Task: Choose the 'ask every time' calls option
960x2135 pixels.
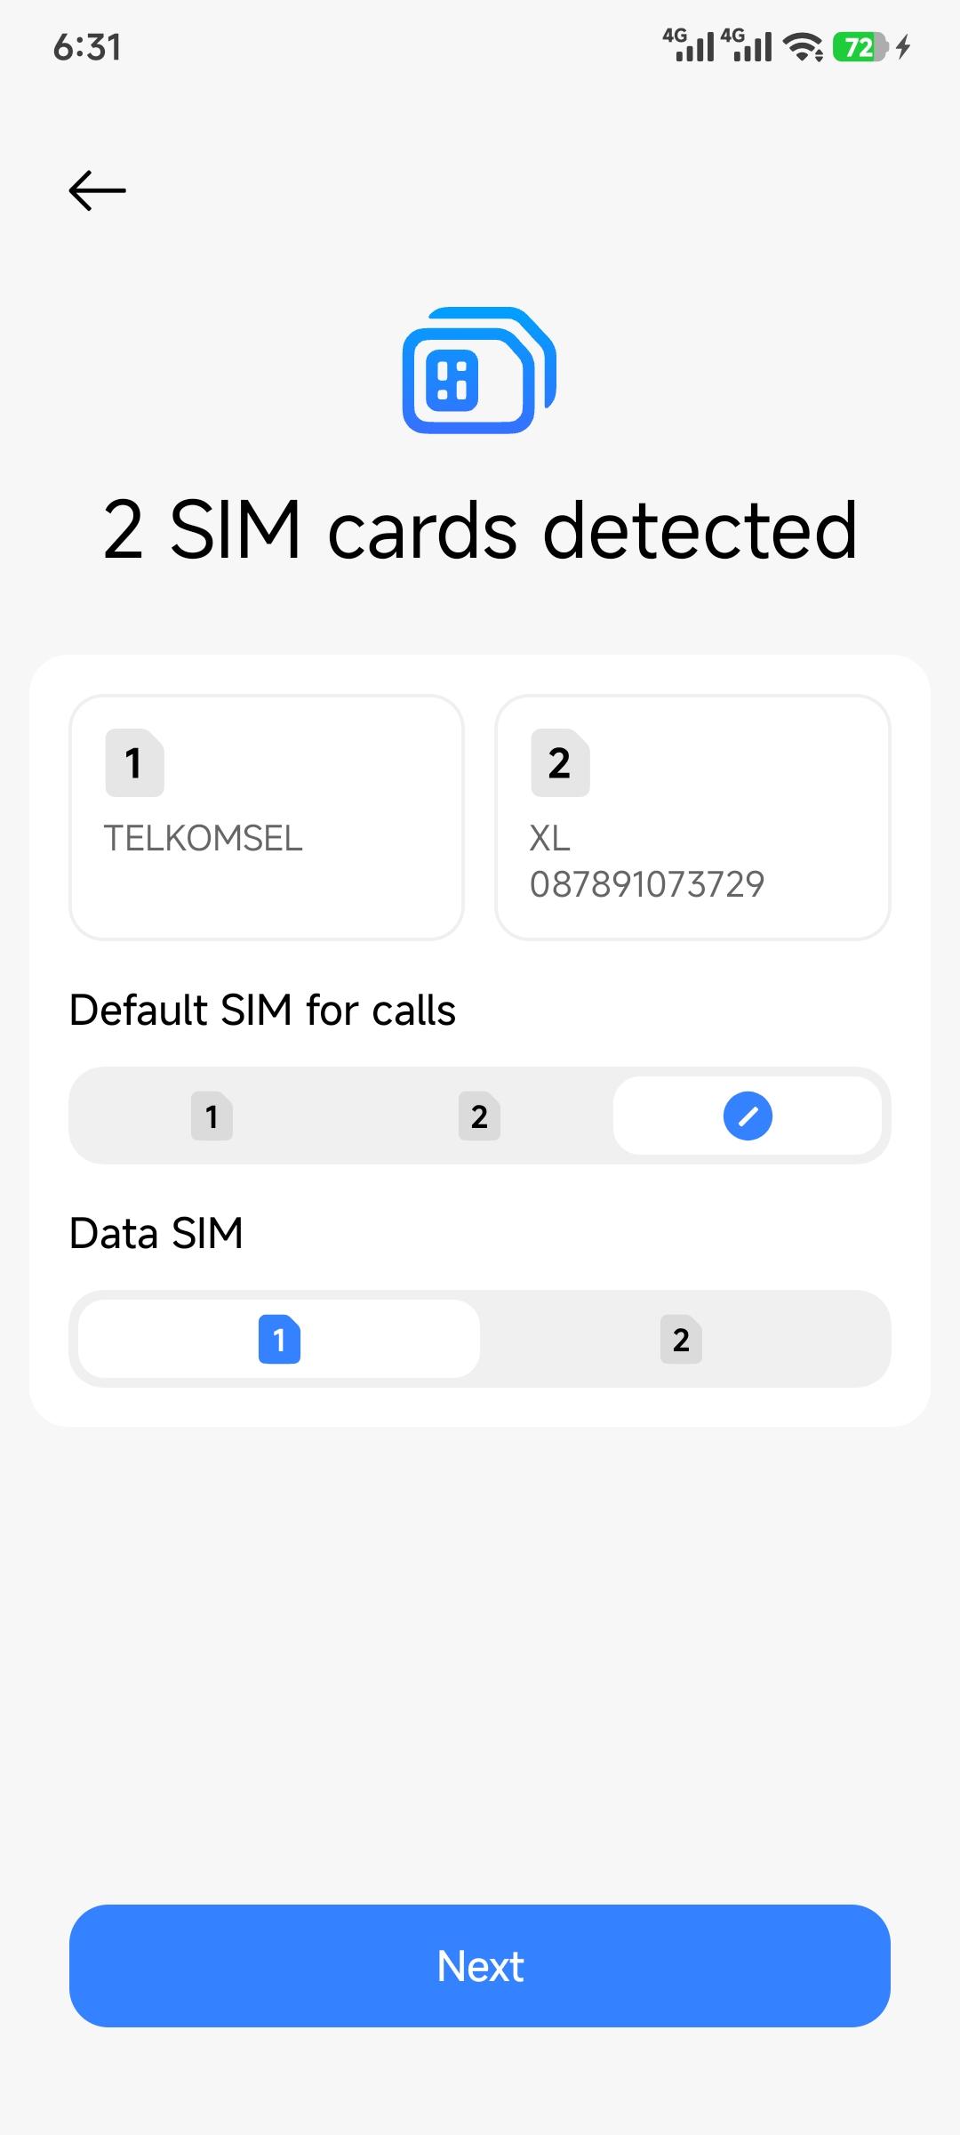Action: coord(748,1116)
